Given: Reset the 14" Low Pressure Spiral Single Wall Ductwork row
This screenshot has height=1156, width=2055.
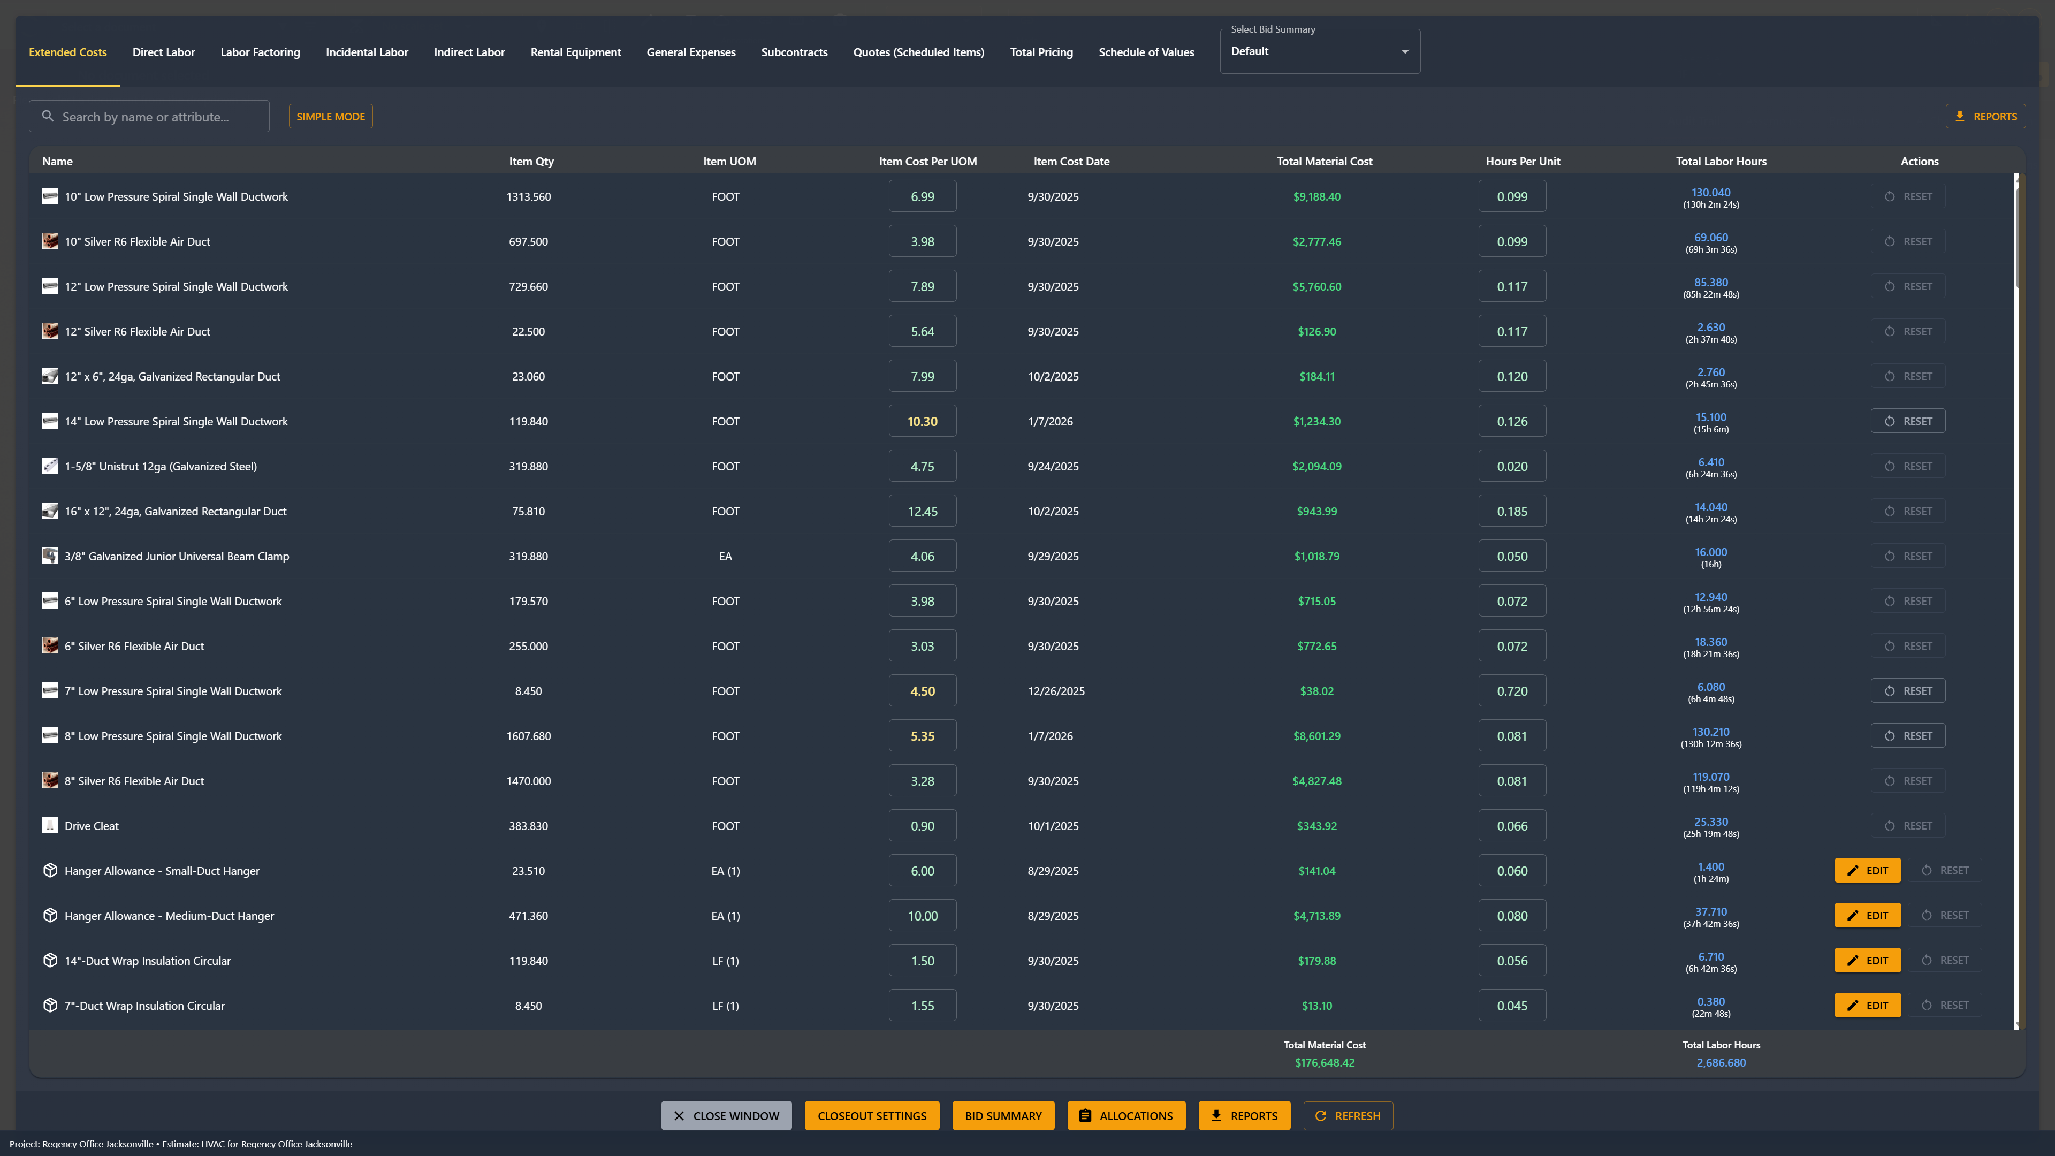Looking at the screenshot, I should tap(1907, 421).
